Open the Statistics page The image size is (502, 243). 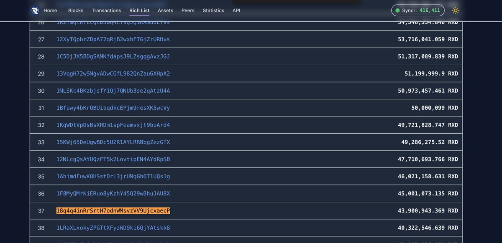click(x=213, y=10)
